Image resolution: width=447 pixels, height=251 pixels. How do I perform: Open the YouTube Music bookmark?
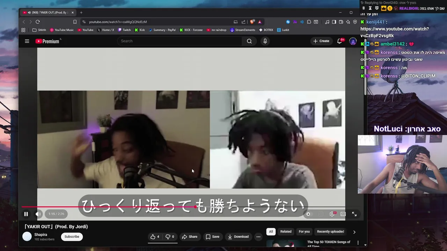[61, 30]
